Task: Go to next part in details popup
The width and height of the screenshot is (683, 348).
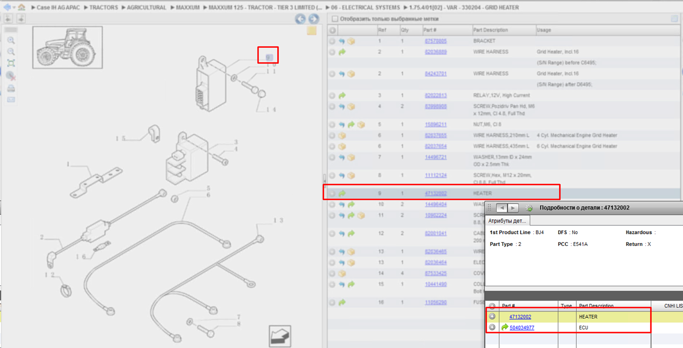Action: point(513,208)
